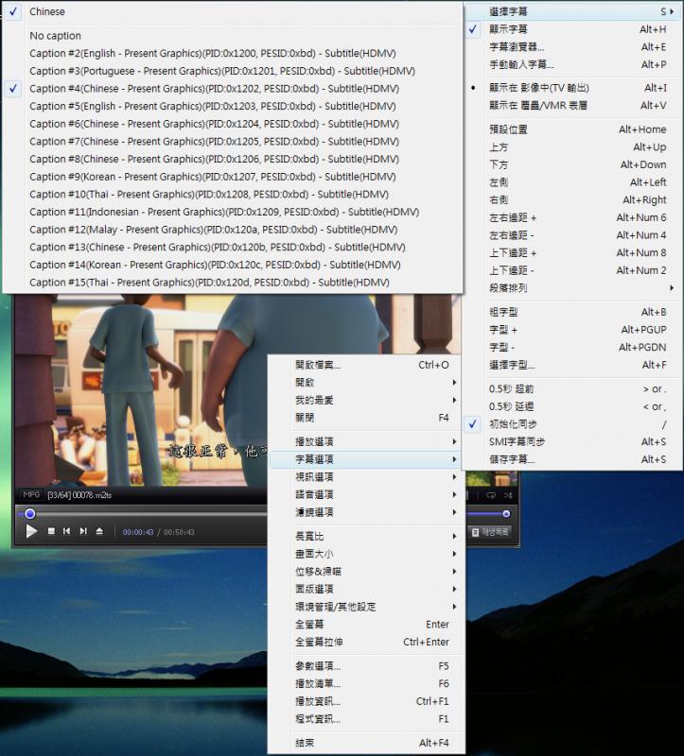
Task: Select Caption #11 Indonesian subtitle
Action: point(233,212)
